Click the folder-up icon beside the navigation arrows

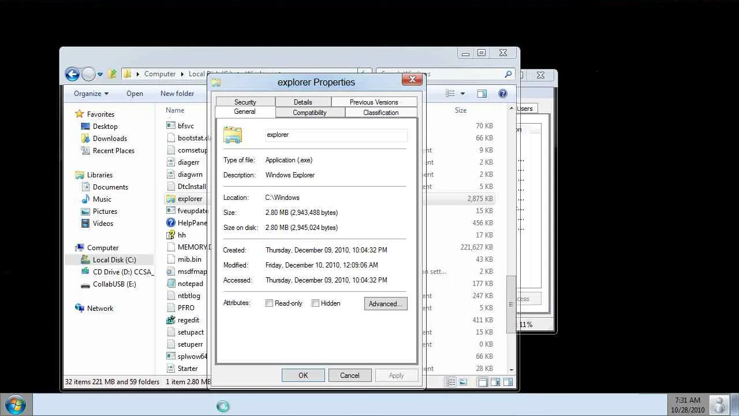coord(113,74)
